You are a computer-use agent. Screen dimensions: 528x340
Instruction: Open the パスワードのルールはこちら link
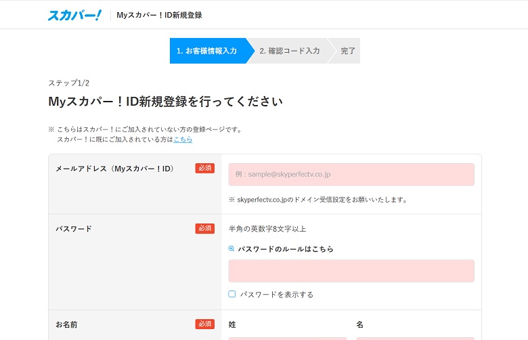point(285,249)
